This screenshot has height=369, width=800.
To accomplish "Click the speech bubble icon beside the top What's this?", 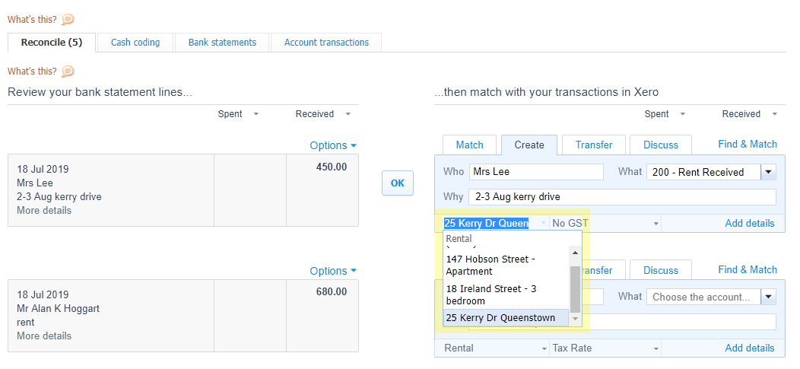I will 68,19.
